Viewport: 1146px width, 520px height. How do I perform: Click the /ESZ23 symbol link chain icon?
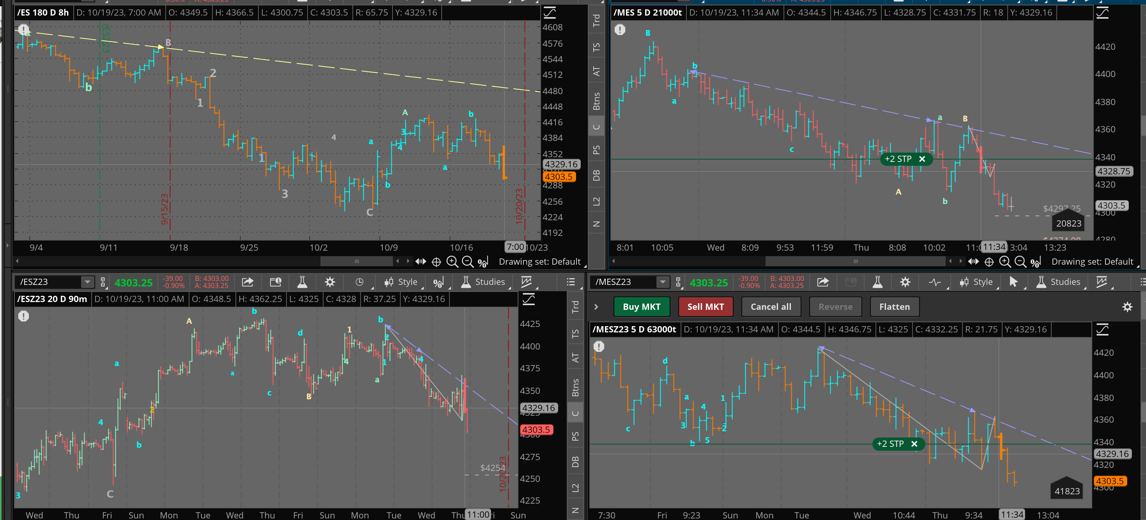[x=103, y=282]
